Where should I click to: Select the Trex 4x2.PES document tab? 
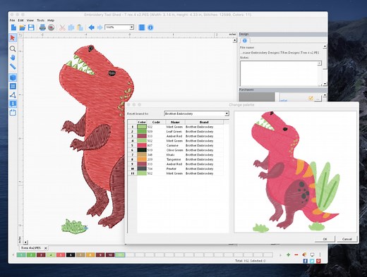tap(30, 248)
